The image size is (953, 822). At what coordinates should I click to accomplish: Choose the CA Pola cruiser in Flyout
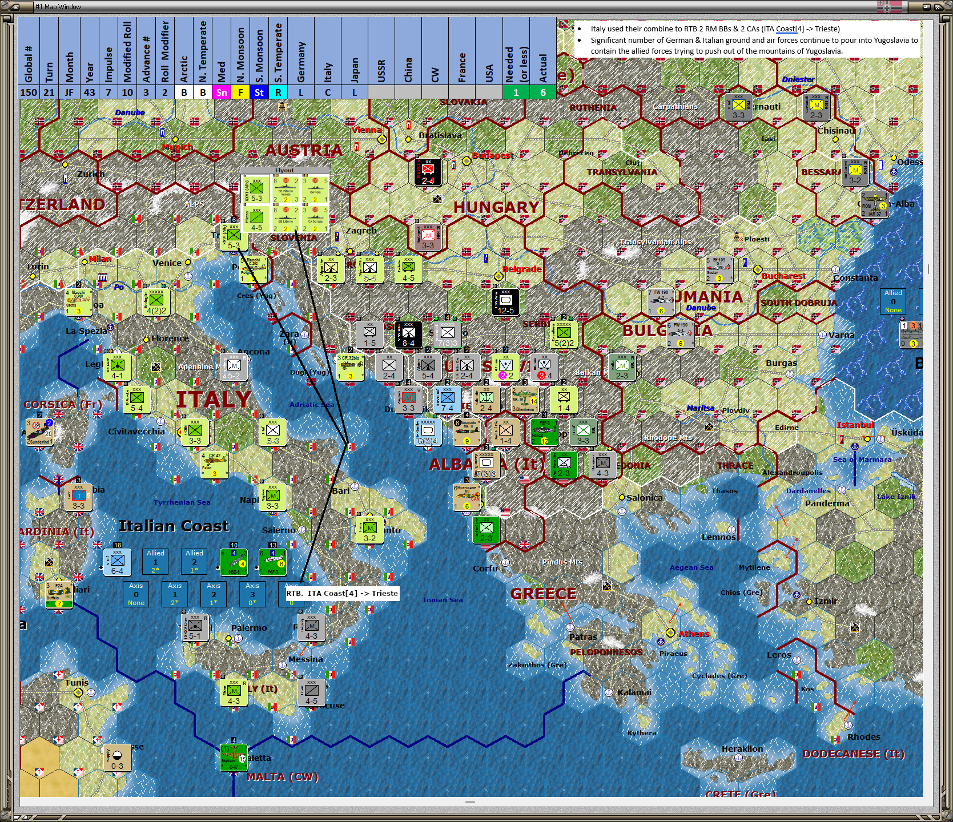pos(315,189)
